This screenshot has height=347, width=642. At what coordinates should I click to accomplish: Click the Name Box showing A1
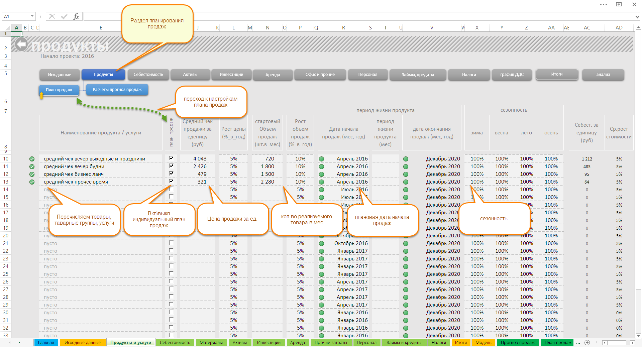(x=16, y=16)
